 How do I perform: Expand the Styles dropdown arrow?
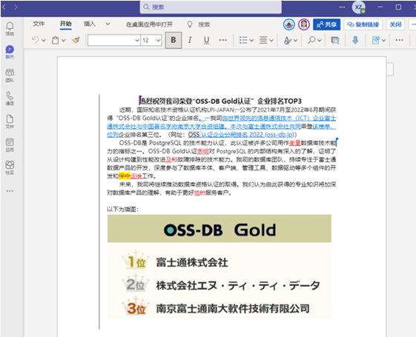(295, 41)
